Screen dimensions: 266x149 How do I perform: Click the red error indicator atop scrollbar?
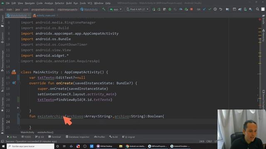(x=260, y=19)
